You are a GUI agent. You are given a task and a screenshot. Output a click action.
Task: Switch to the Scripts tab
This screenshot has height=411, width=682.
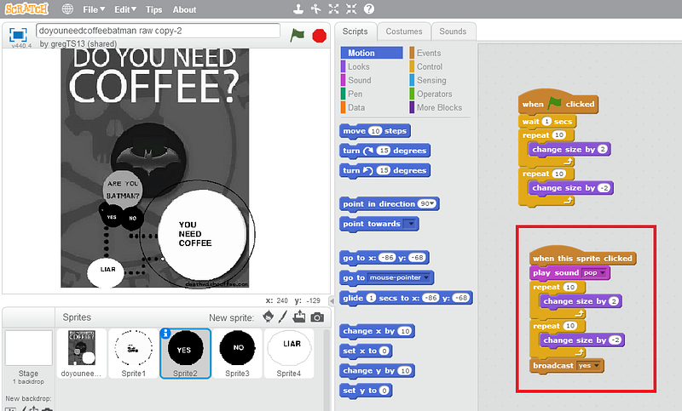click(355, 31)
